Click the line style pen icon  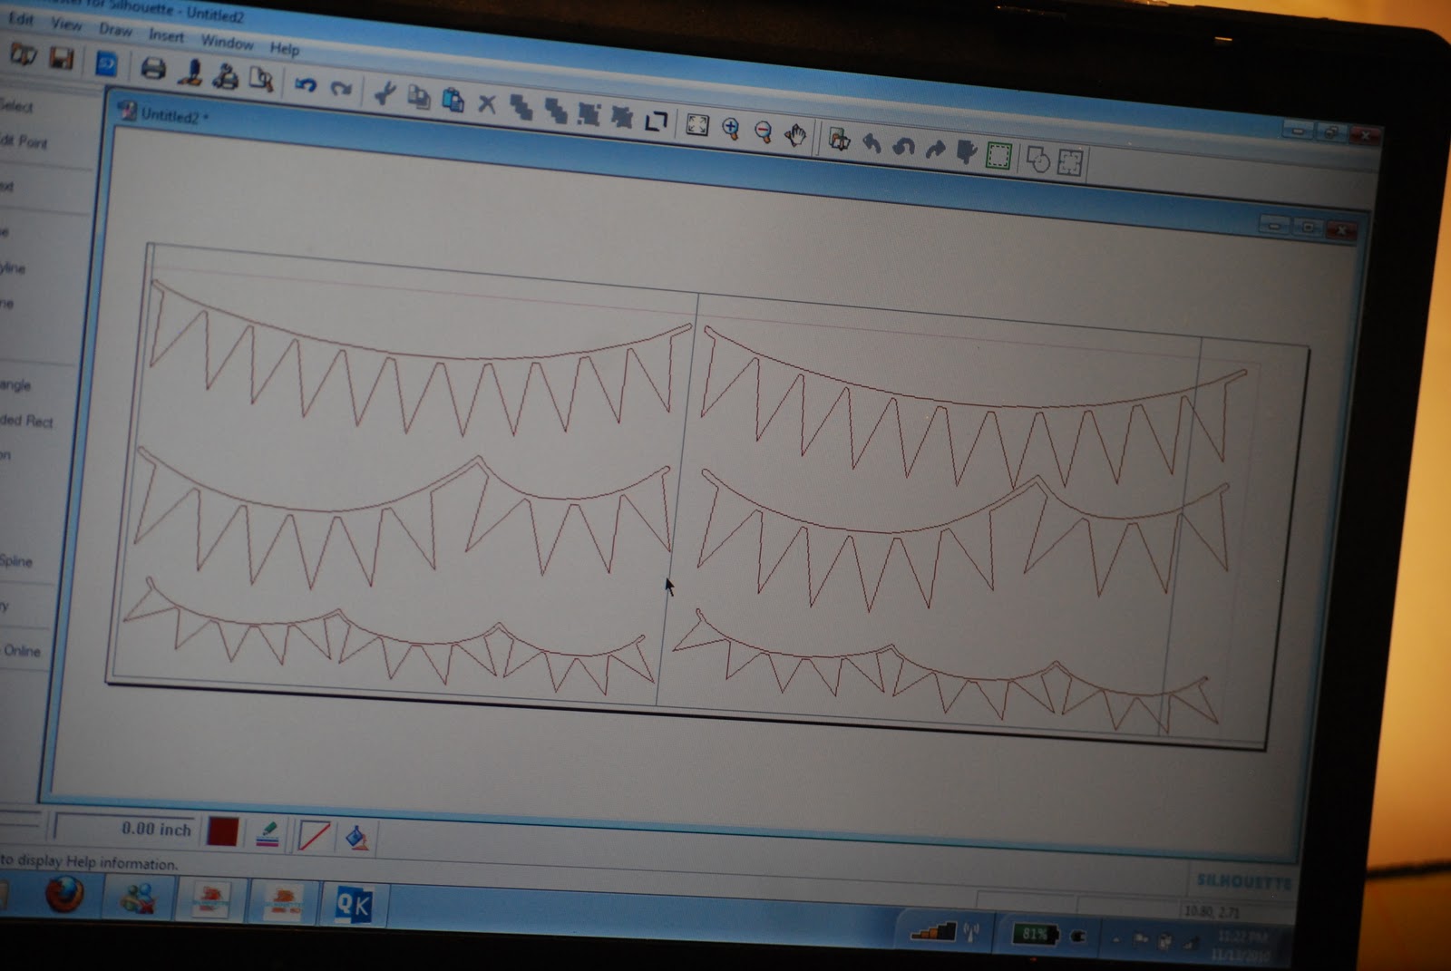pyautogui.click(x=268, y=834)
